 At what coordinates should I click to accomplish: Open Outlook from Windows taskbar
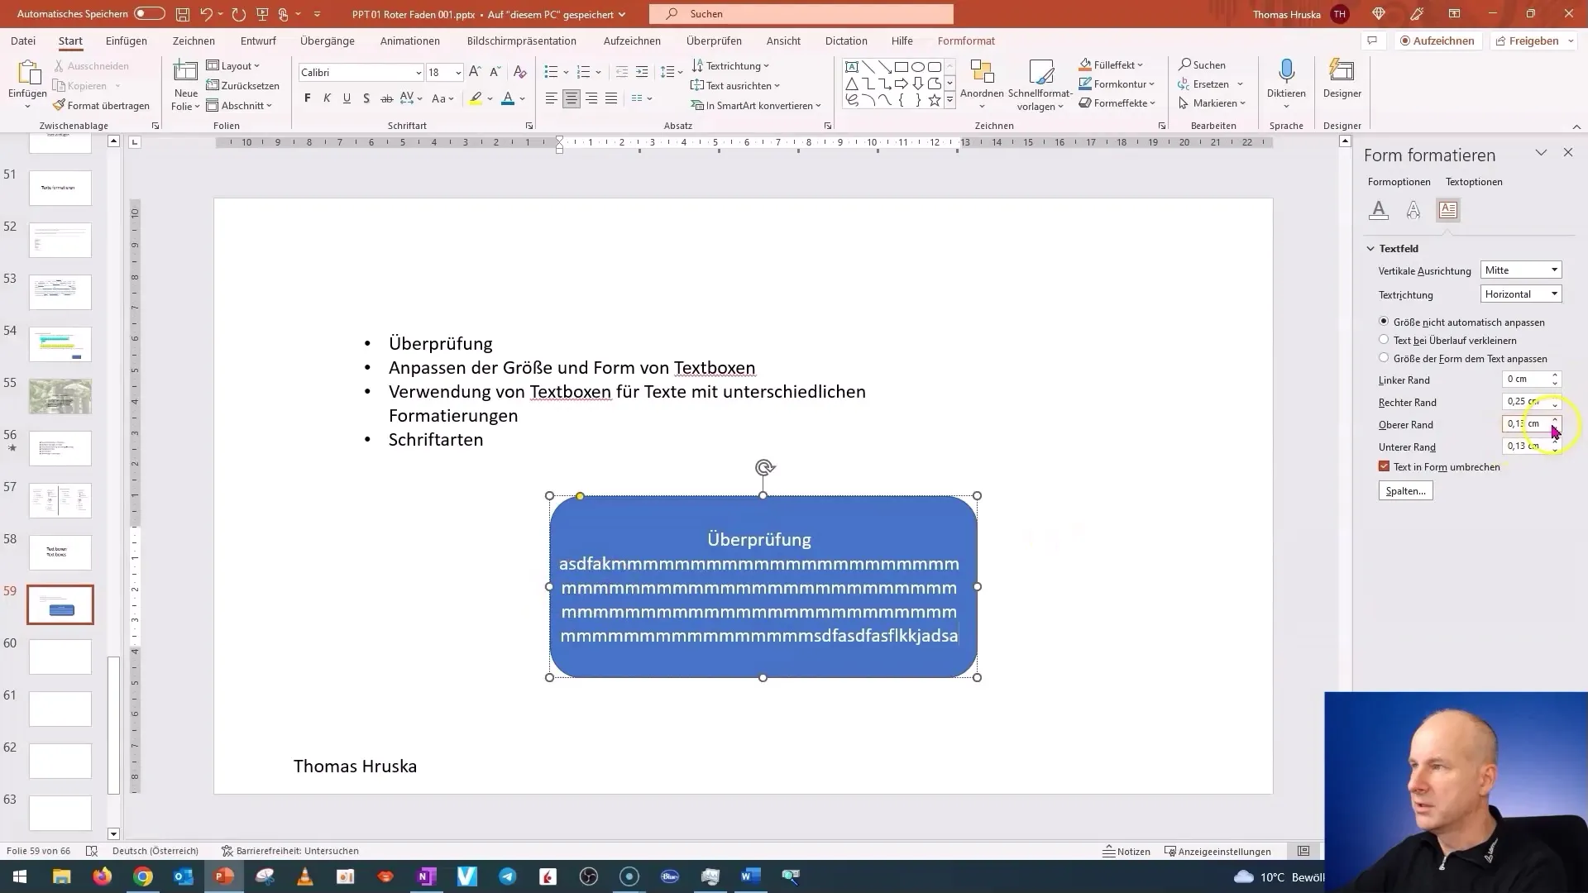(x=184, y=876)
